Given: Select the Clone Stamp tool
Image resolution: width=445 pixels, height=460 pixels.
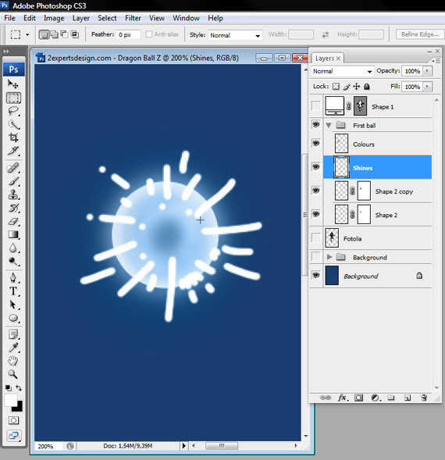Looking at the screenshot, I should point(13,194).
